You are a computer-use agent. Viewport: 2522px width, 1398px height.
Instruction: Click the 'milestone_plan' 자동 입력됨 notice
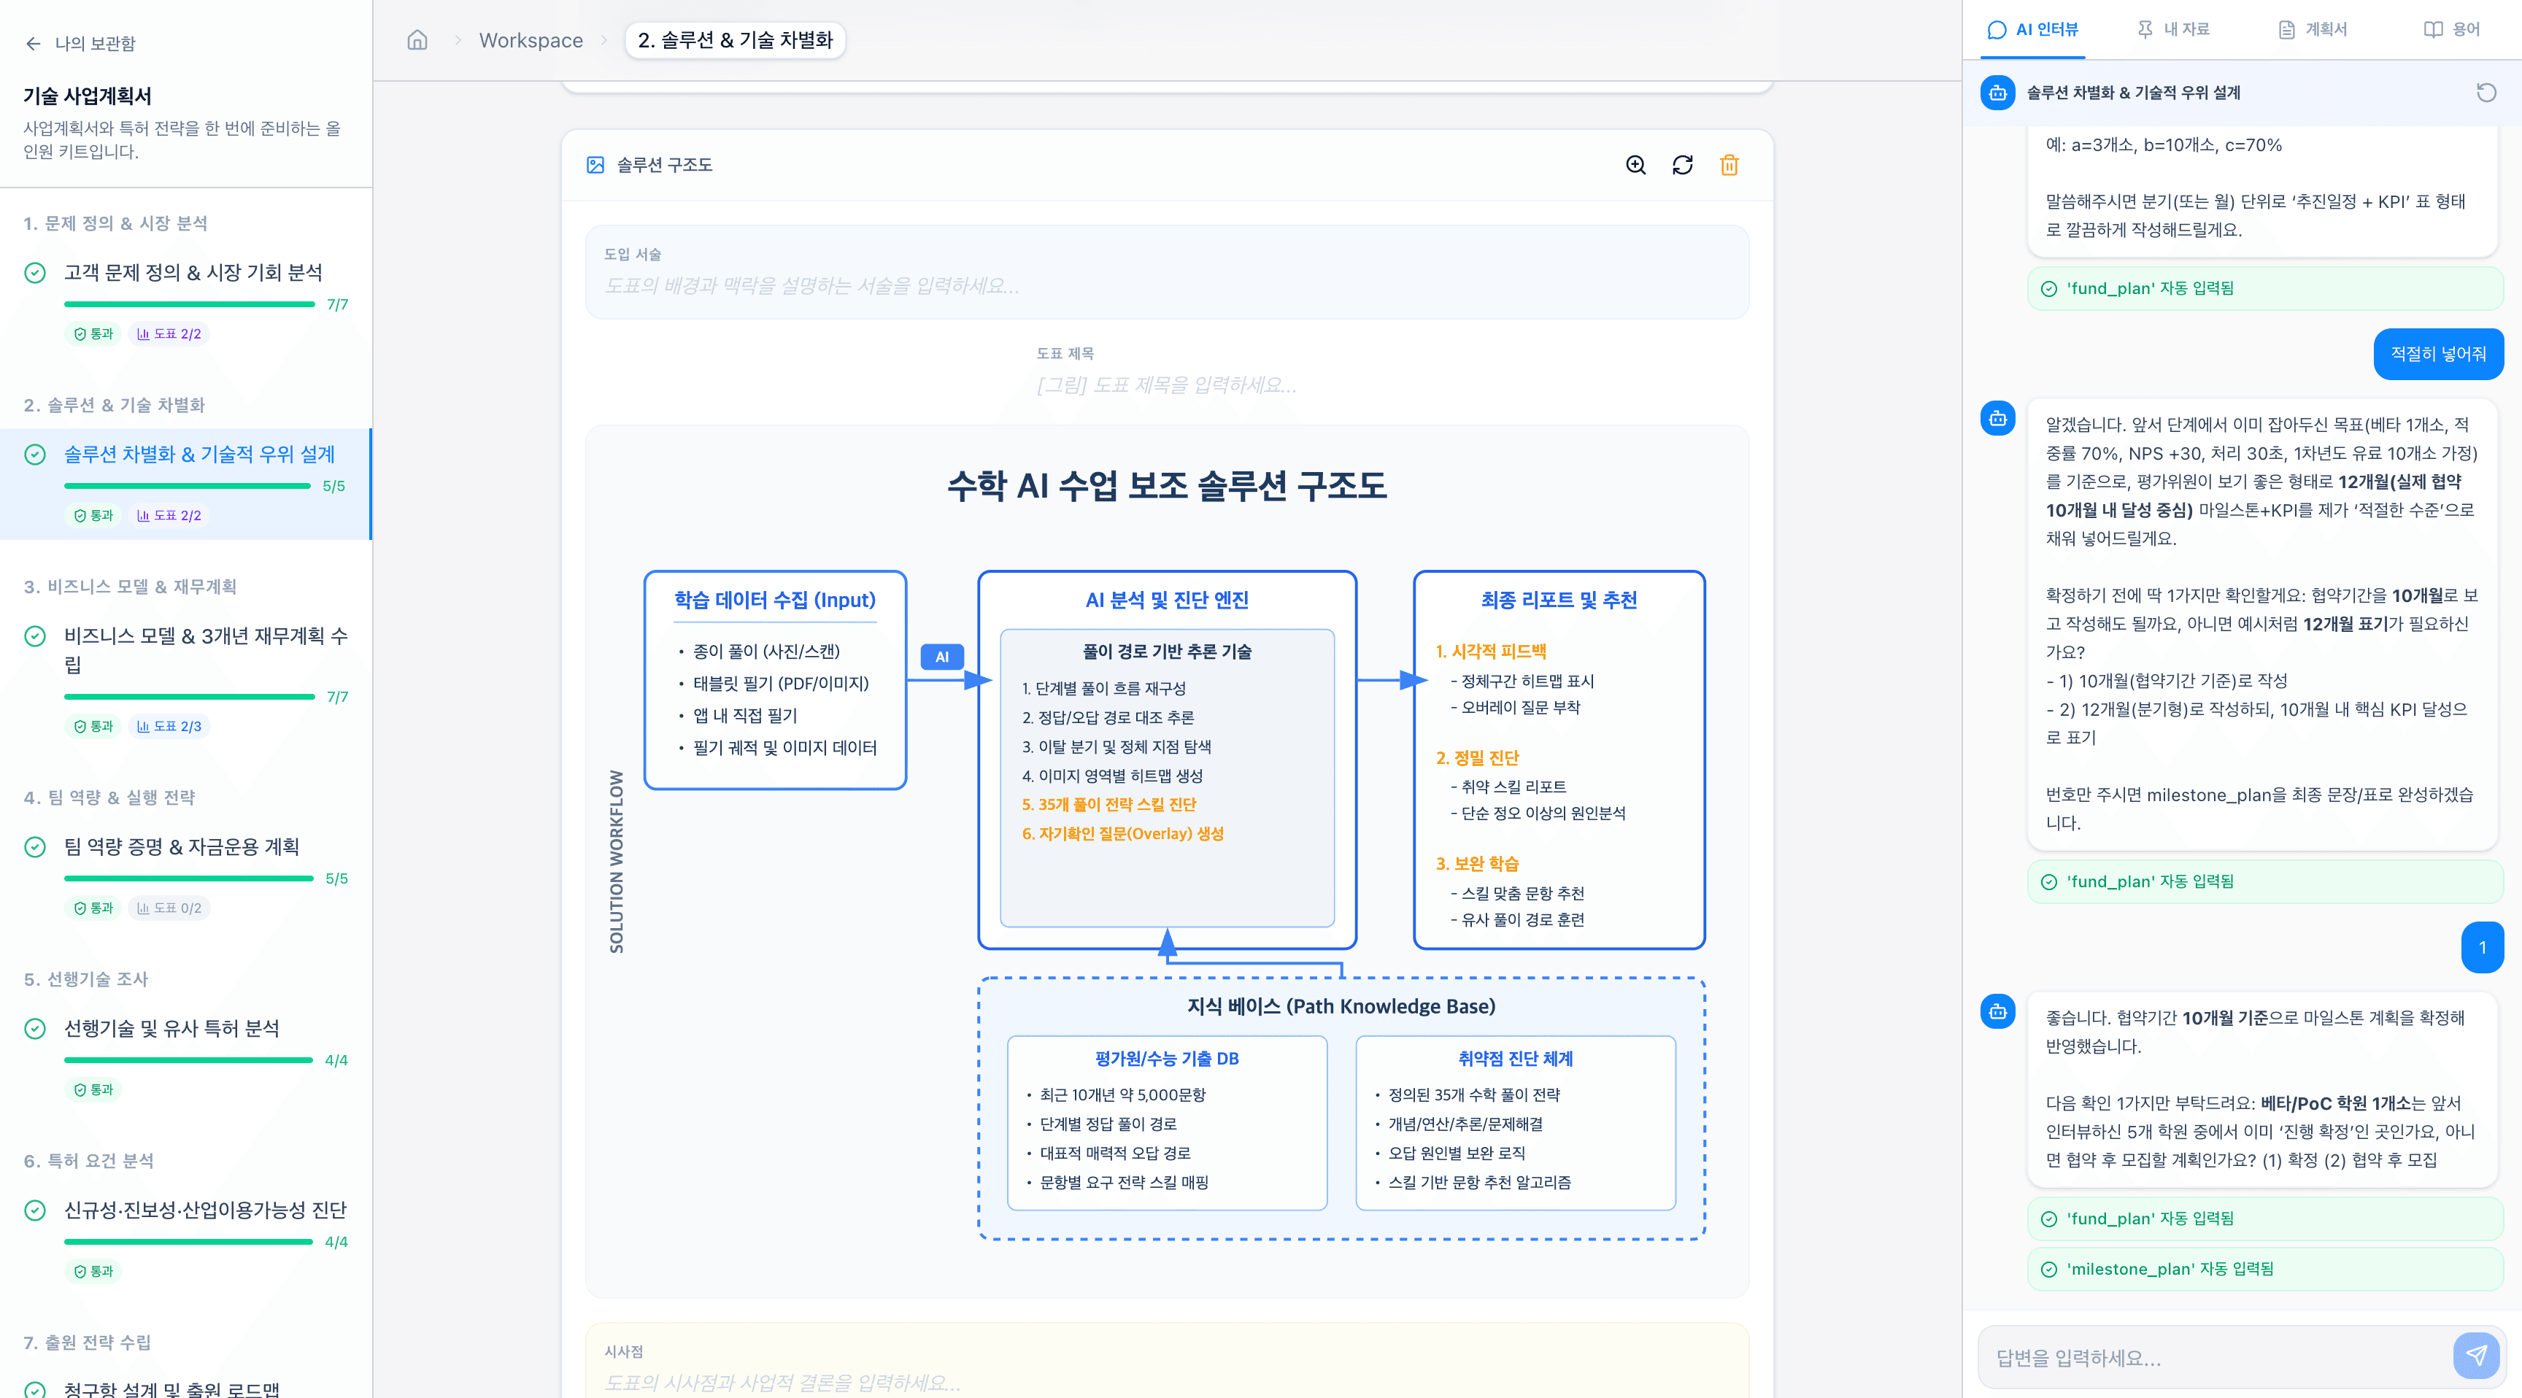coord(2264,1269)
